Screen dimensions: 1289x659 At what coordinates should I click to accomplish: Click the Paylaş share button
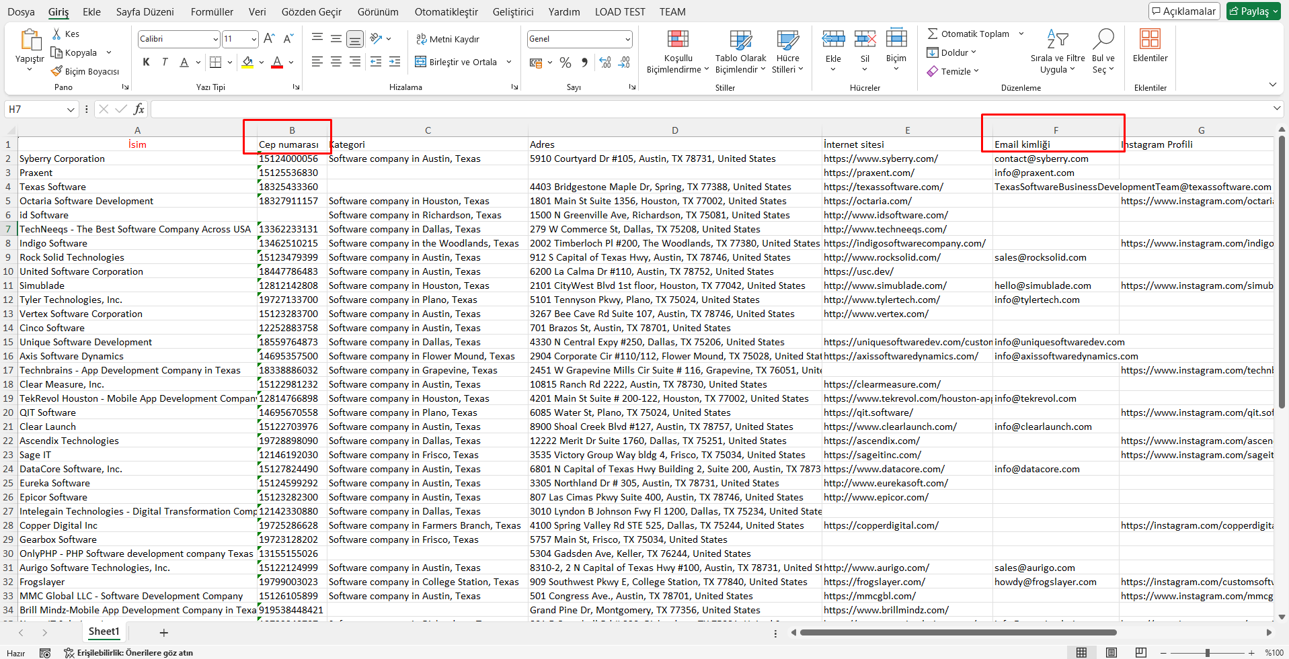[1253, 11]
